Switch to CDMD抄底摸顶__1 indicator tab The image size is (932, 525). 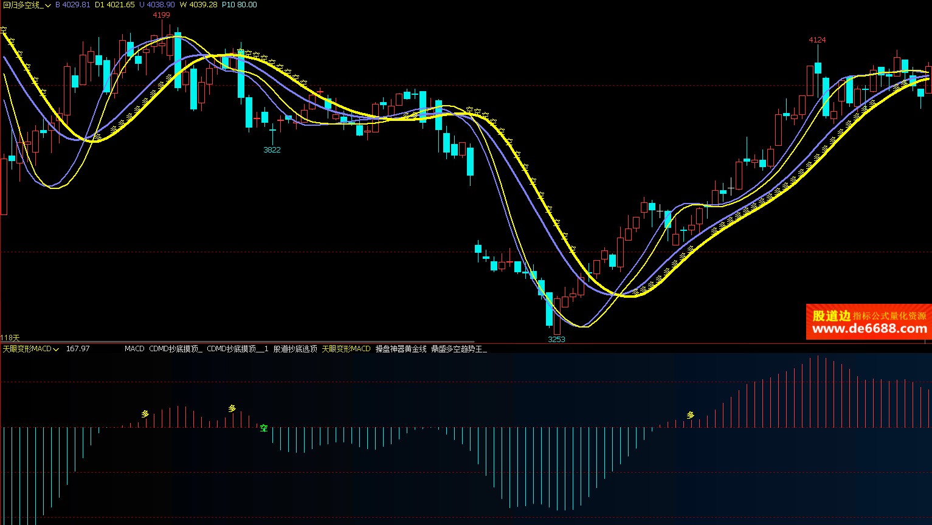(x=237, y=349)
